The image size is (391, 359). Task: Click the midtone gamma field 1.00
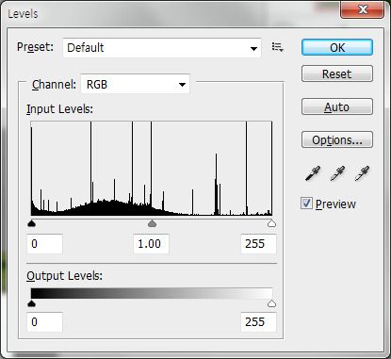pos(151,244)
